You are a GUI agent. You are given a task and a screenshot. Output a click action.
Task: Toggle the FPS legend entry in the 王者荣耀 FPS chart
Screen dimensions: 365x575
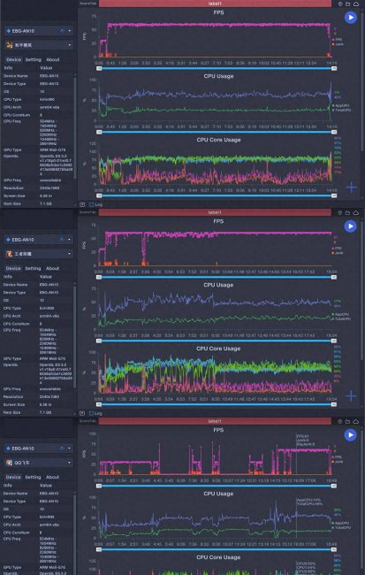[337, 249]
